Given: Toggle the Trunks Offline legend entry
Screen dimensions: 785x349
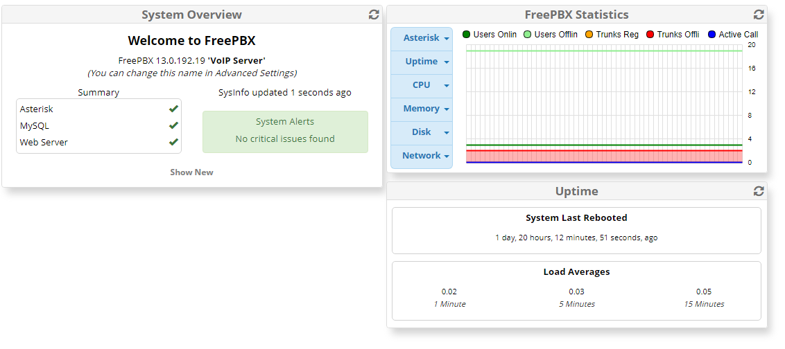Looking at the screenshot, I should (673, 35).
